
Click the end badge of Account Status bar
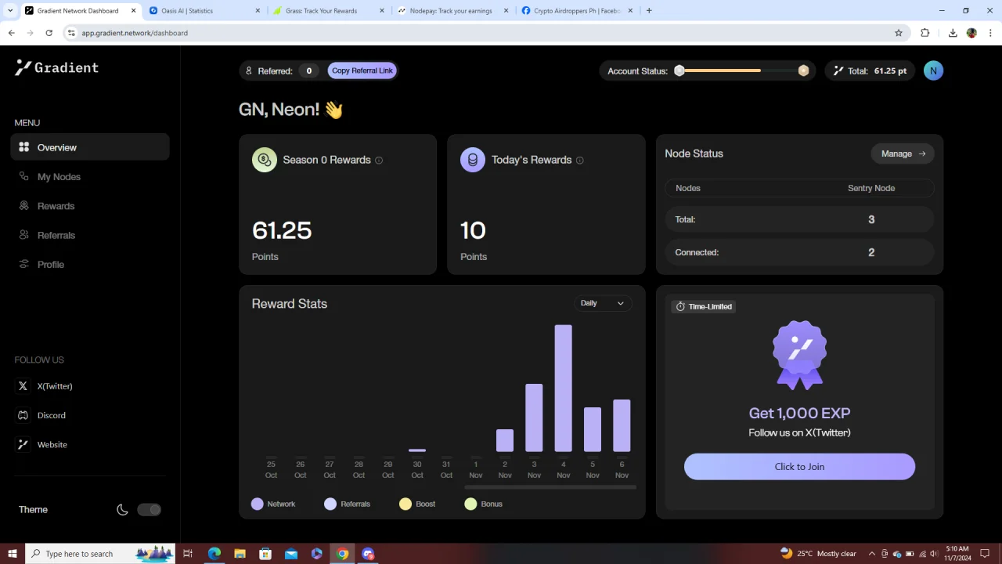click(803, 70)
